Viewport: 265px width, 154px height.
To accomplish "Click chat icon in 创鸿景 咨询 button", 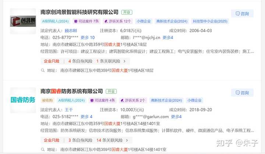I will [x=237, y=13].
